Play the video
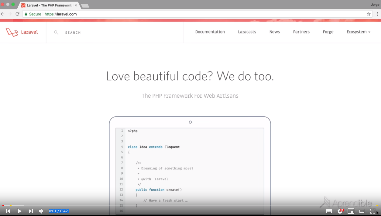 (19, 211)
